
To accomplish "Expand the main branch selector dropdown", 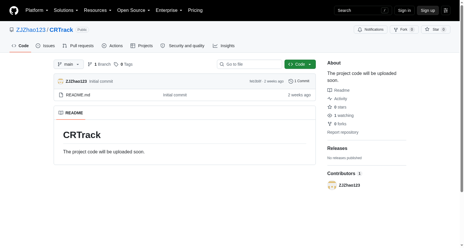I will 69,64.
